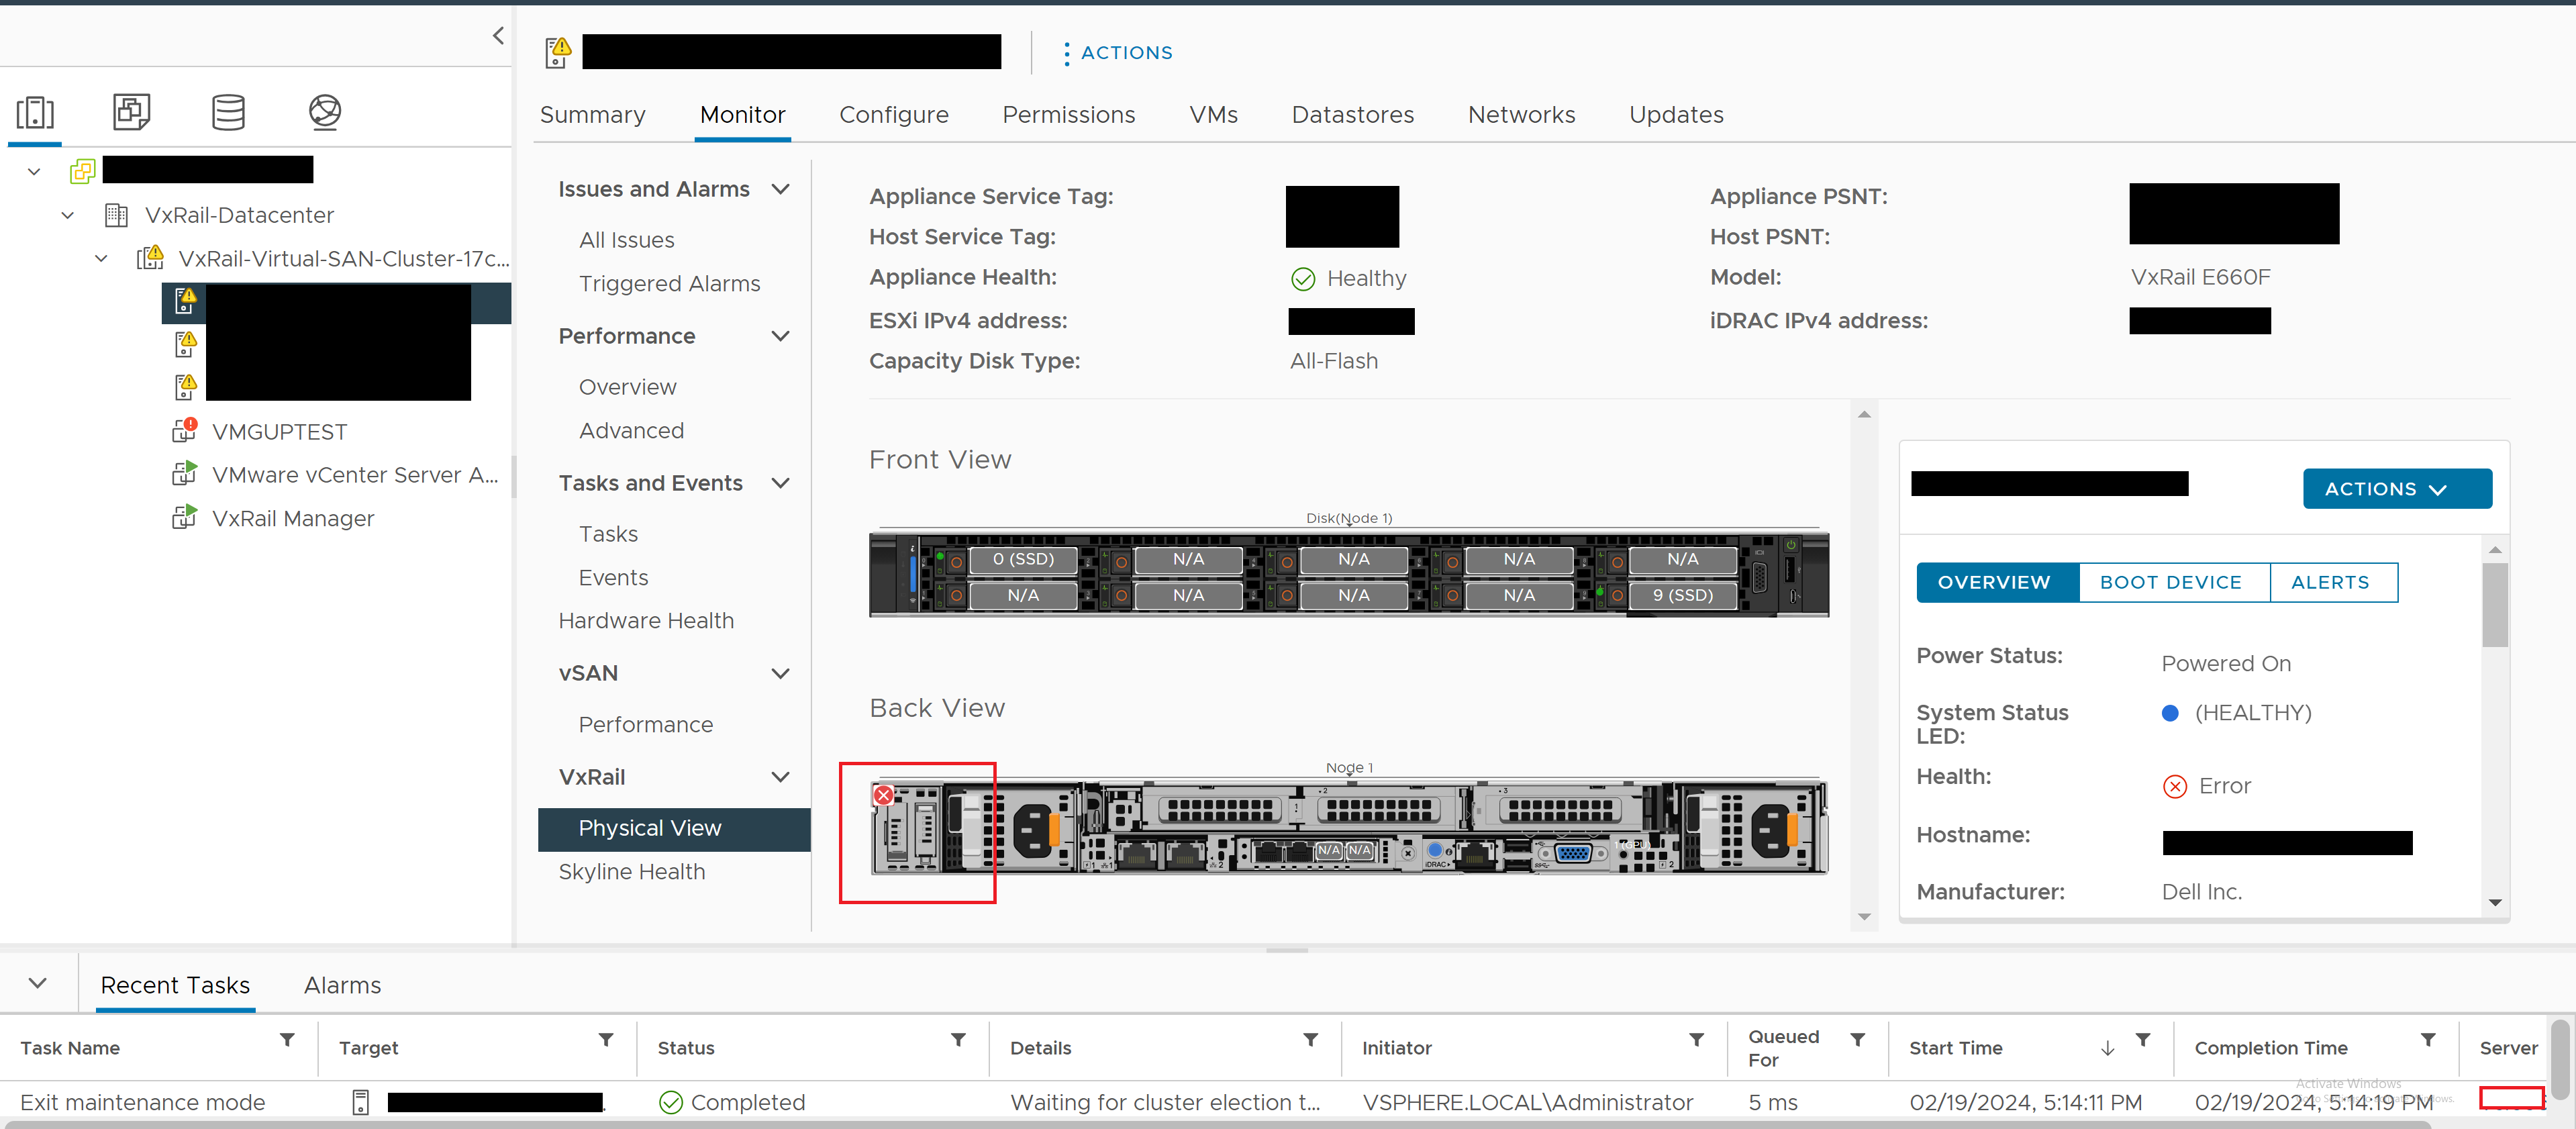
Task: Open the Hardware Health page
Action: click(646, 620)
